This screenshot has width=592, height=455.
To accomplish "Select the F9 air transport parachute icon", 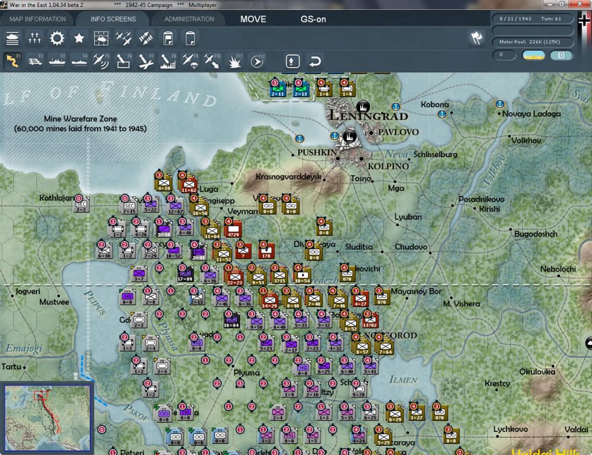I will click(x=190, y=61).
